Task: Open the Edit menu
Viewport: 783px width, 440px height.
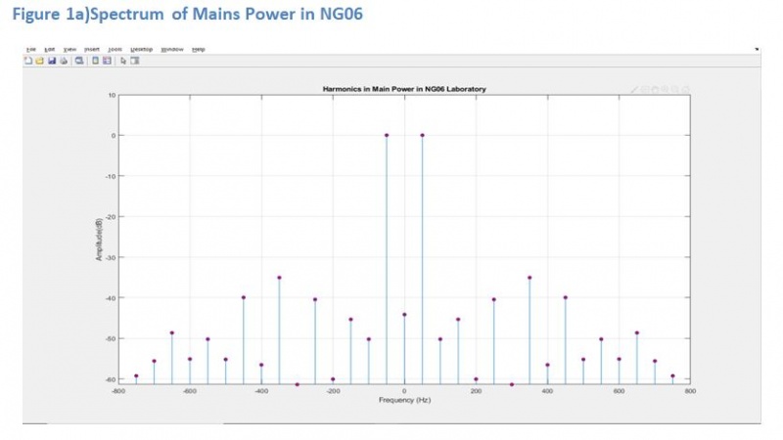Action: (50, 50)
